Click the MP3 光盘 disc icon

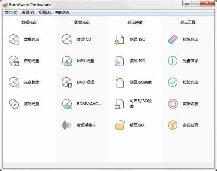(67, 61)
